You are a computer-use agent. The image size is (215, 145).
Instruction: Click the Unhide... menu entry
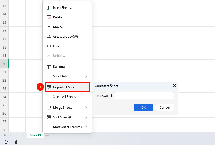(x=67, y=56)
